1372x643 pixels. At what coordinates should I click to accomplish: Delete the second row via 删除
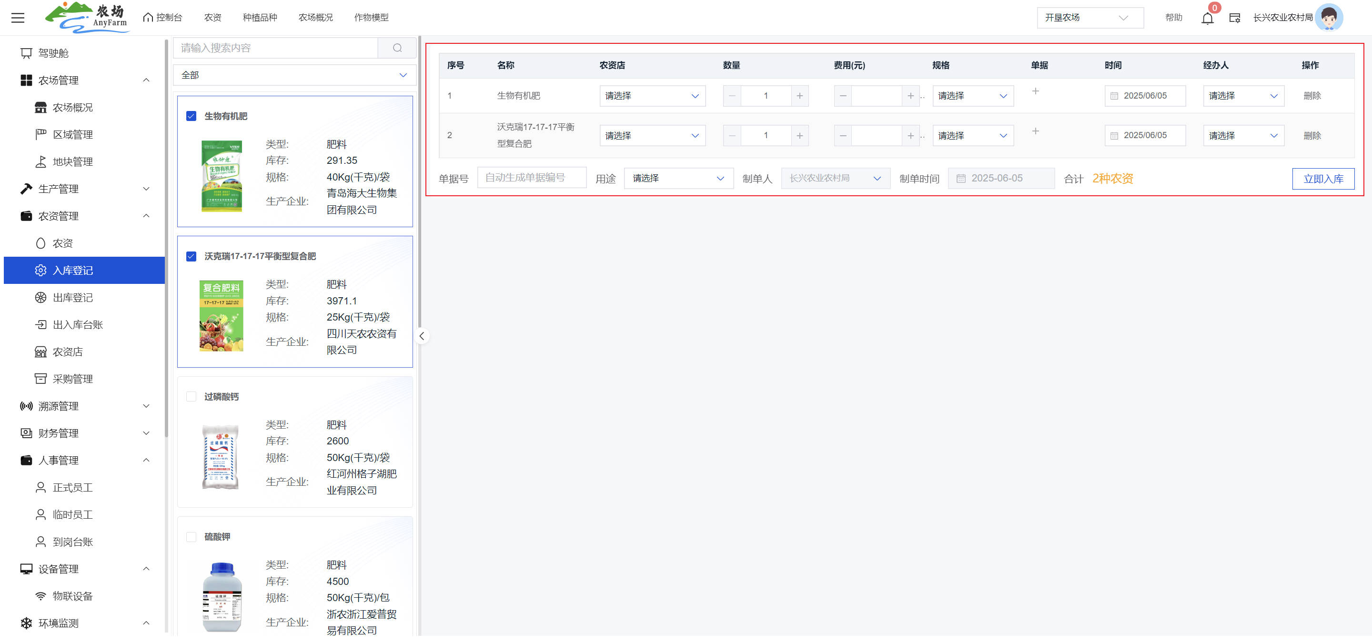tap(1311, 136)
